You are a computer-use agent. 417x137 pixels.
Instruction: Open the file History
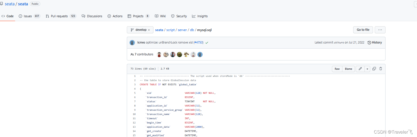click(x=375, y=43)
